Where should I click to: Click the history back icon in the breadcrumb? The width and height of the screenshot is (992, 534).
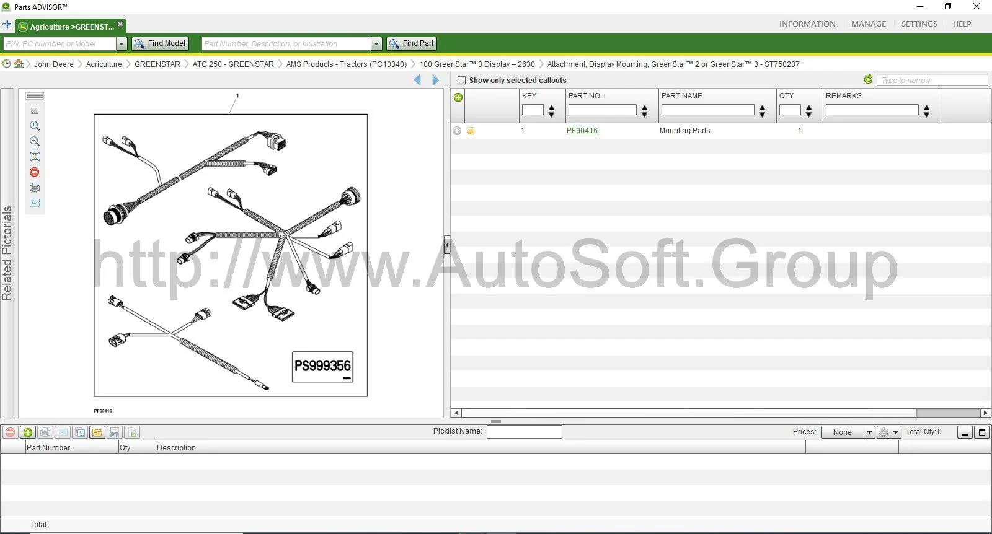tap(6, 64)
